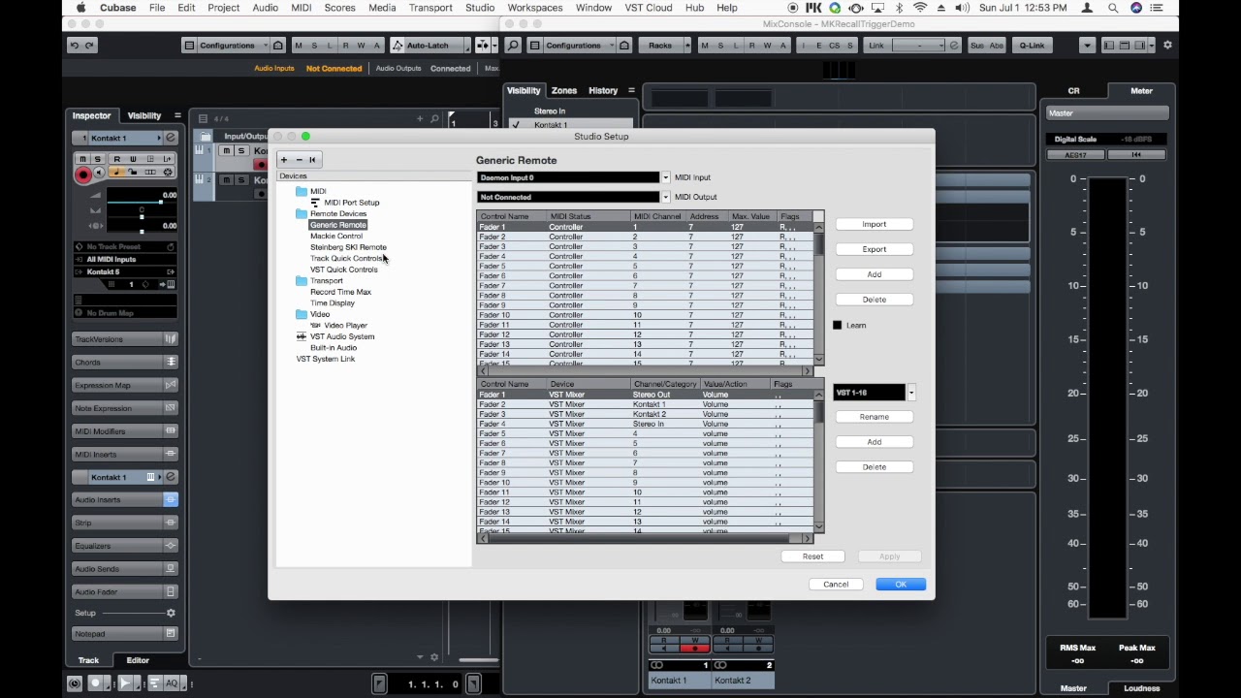Select Mackie Control in Devices tree
The image size is (1241, 698).
336,236
